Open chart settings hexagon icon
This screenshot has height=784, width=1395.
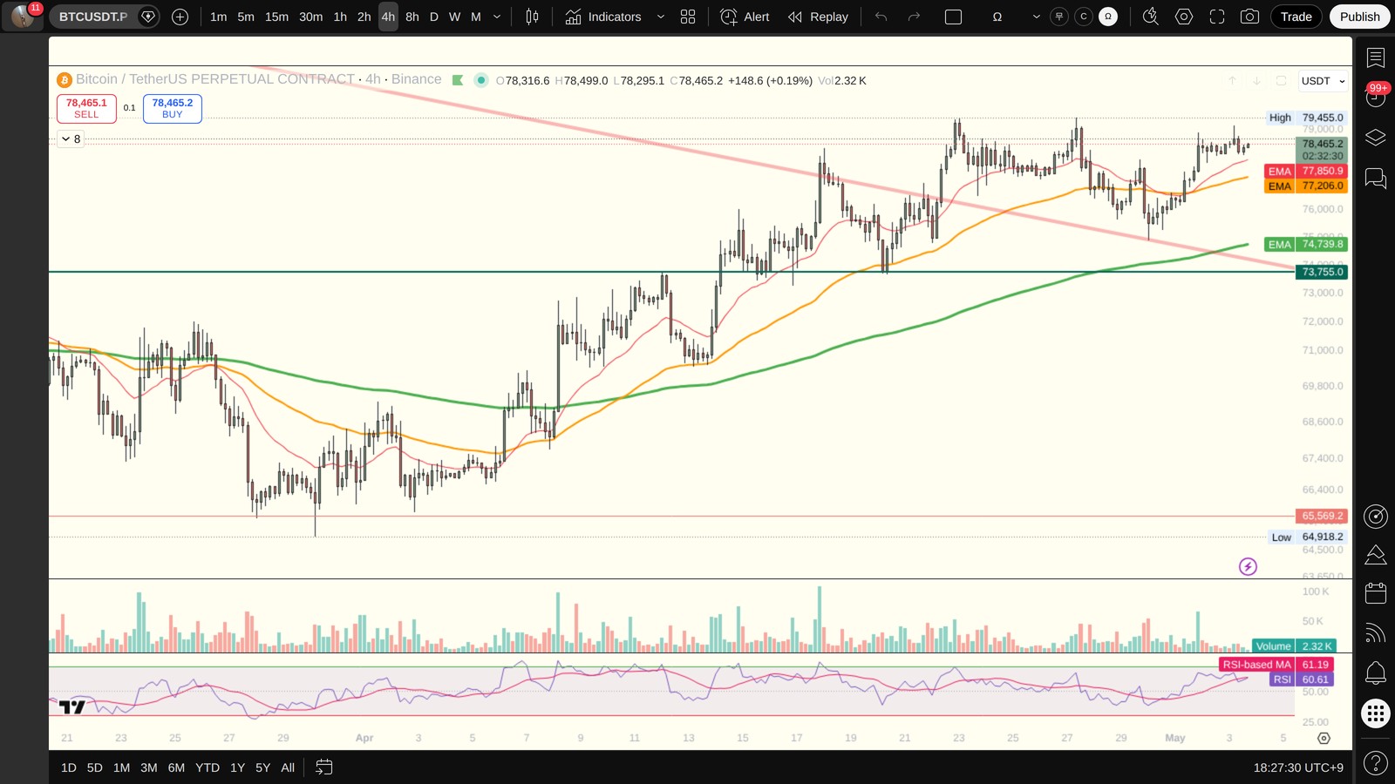(1184, 17)
